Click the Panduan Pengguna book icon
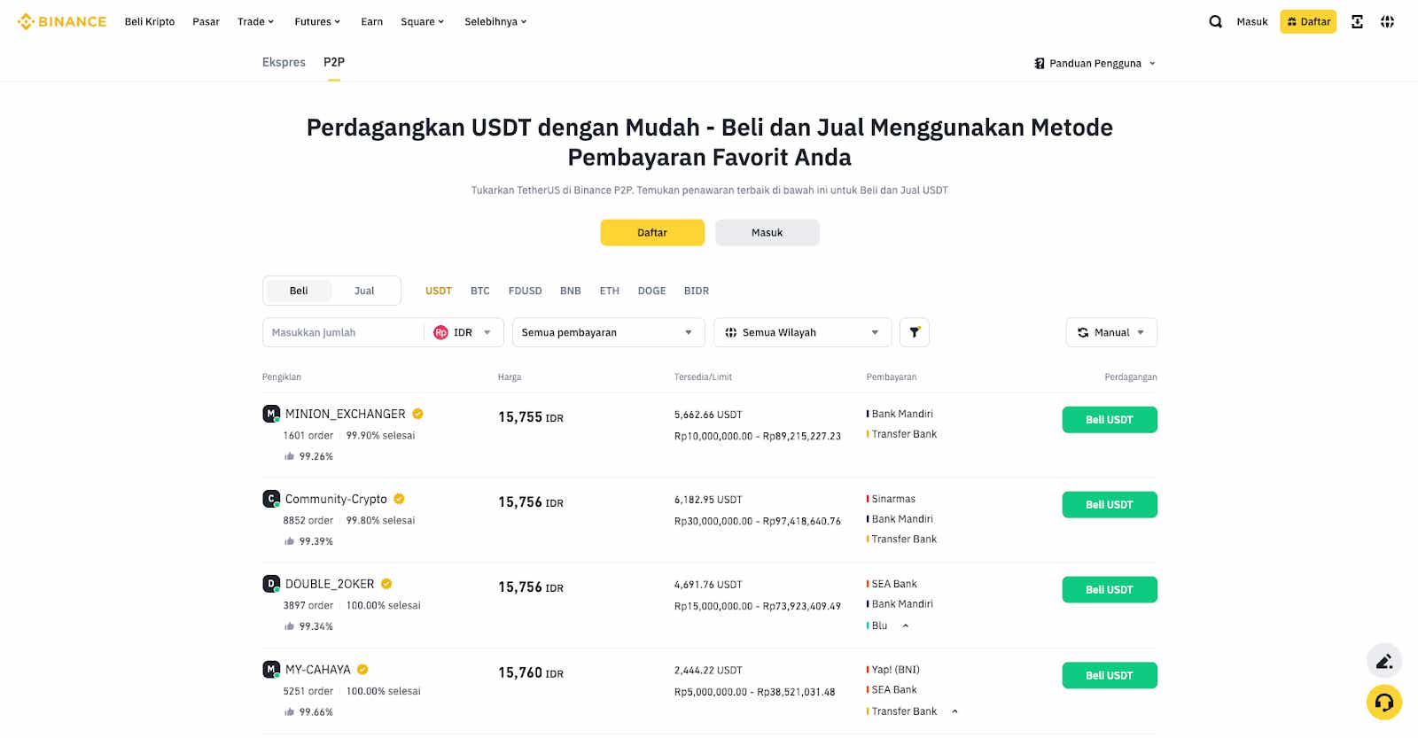 (x=1040, y=64)
